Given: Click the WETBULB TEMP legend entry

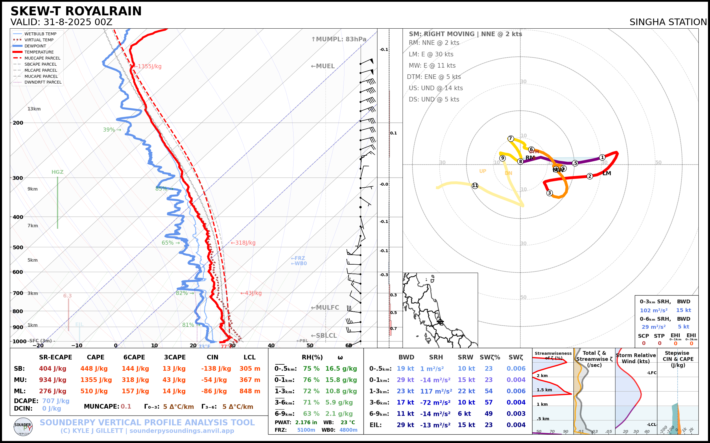Looking at the screenshot, I should pyautogui.click(x=40, y=34).
